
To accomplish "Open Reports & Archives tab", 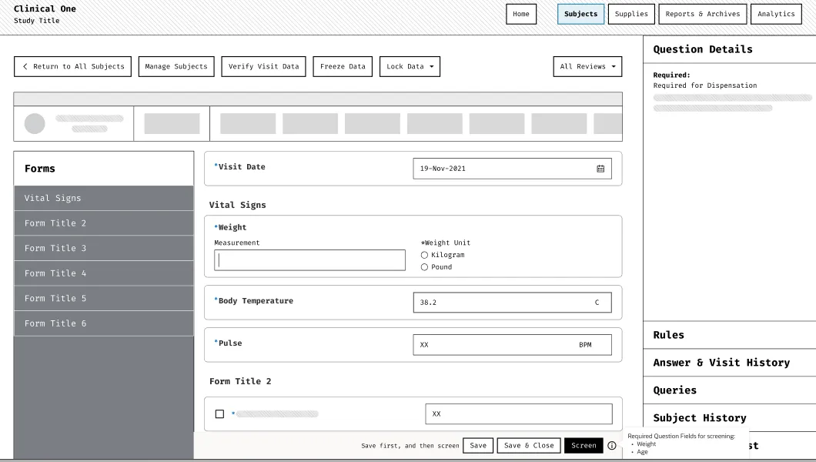I will coord(703,14).
